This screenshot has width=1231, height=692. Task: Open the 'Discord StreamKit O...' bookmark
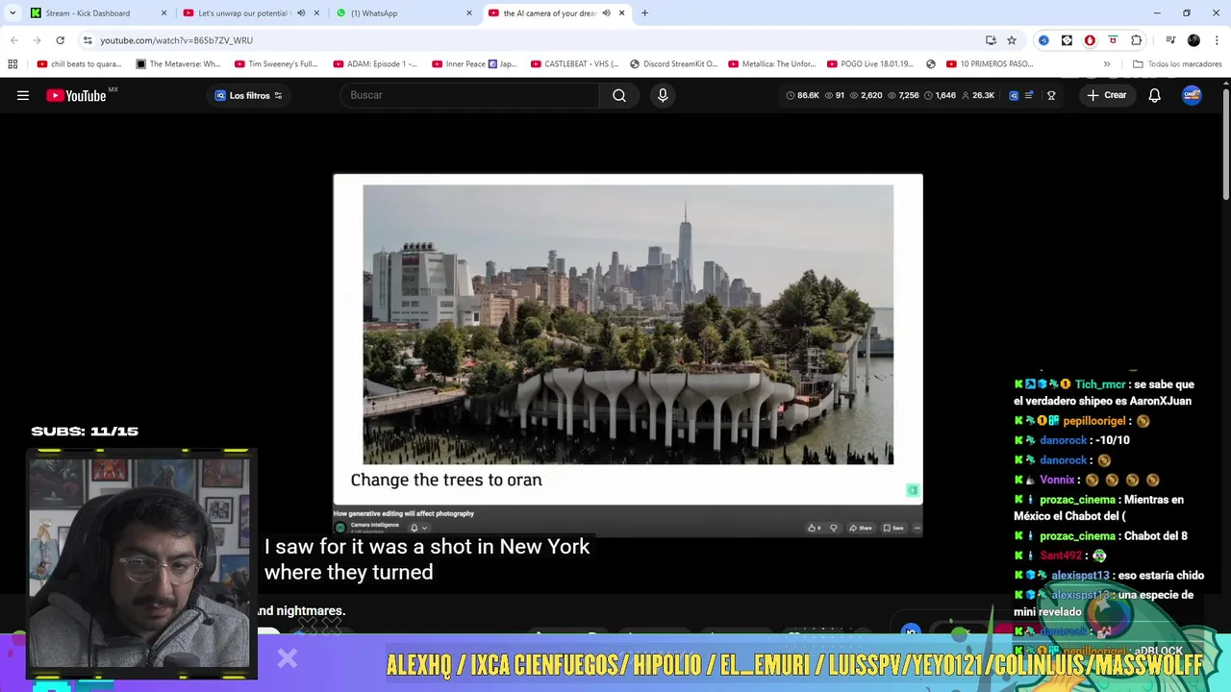pos(673,64)
